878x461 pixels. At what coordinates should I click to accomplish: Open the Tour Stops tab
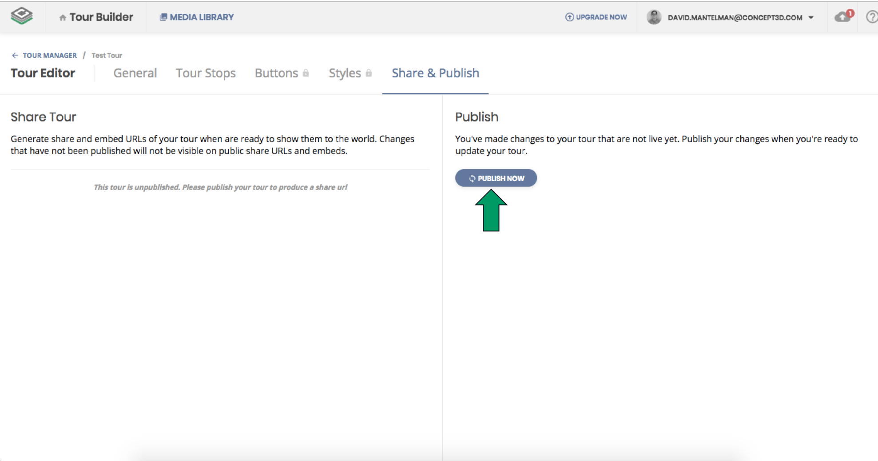click(206, 73)
